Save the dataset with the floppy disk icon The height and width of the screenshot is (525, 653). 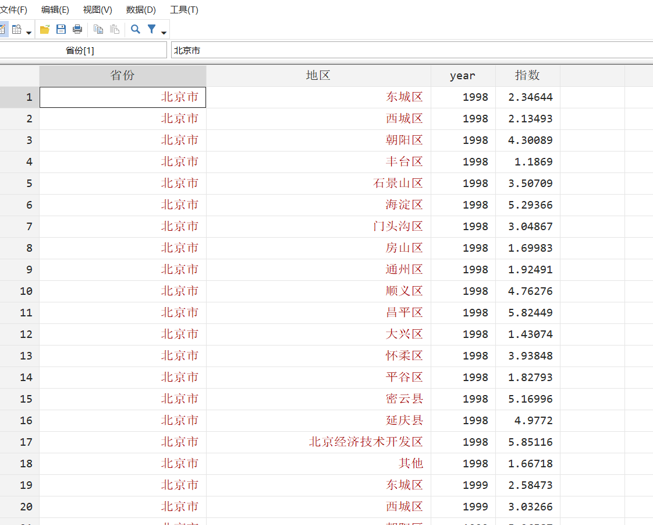pos(61,29)
